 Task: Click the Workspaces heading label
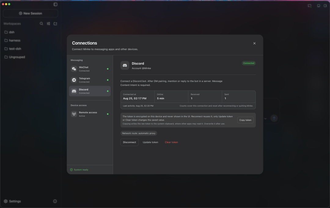coord(12,24)
